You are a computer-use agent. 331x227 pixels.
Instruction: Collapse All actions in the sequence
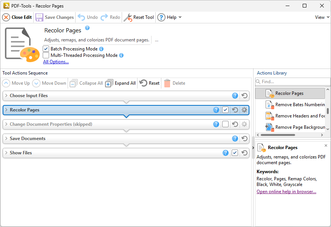click(x=86, y=83)
